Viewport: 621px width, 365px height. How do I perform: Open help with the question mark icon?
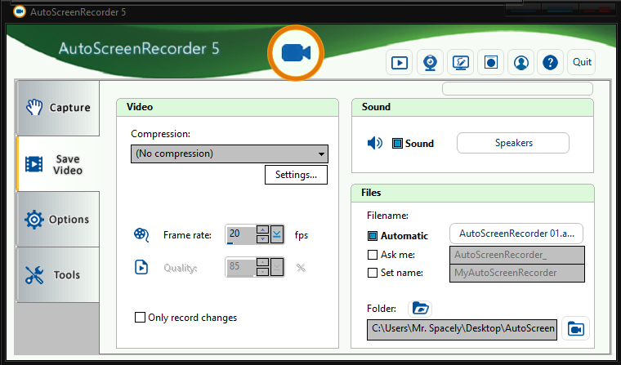click(x=550, y=62)
